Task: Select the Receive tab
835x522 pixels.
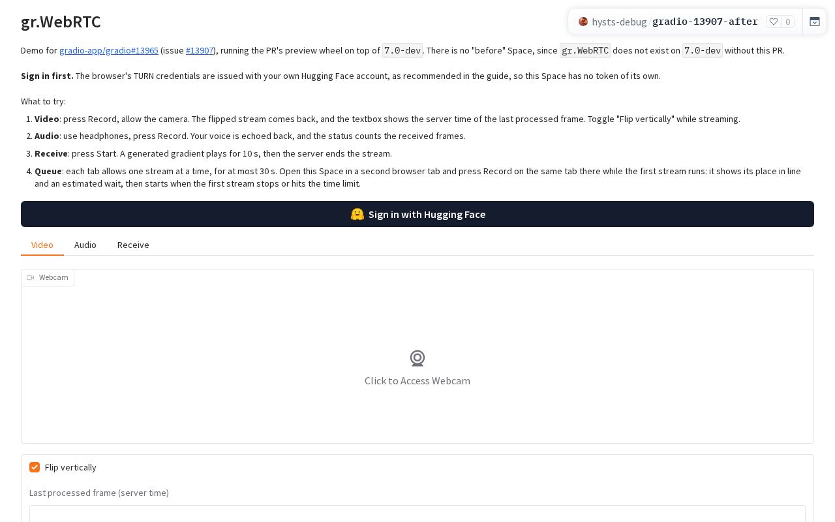Action: (133, 245)
